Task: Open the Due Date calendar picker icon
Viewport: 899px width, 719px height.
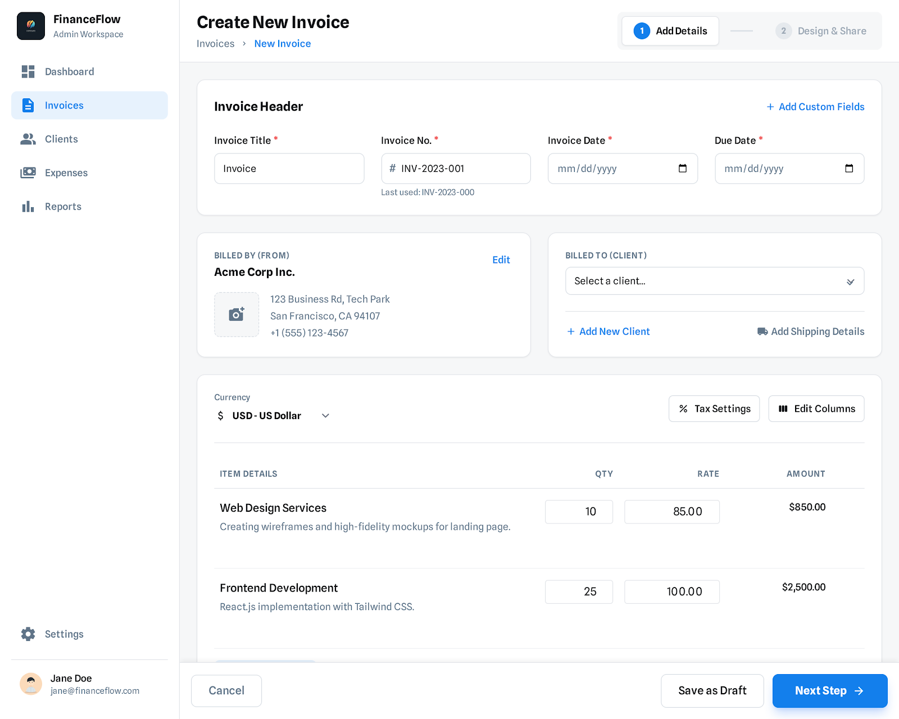Action: pos(849,169)
